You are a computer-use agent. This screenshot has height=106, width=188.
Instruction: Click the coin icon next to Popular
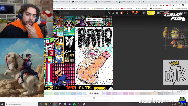113,13
